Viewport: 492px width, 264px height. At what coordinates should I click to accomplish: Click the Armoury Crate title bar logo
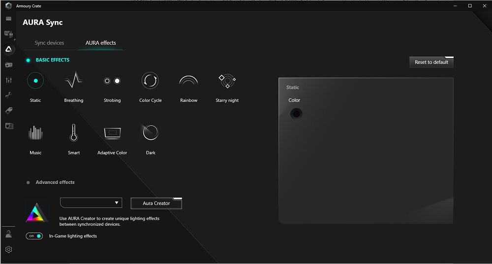click(8, 5)
